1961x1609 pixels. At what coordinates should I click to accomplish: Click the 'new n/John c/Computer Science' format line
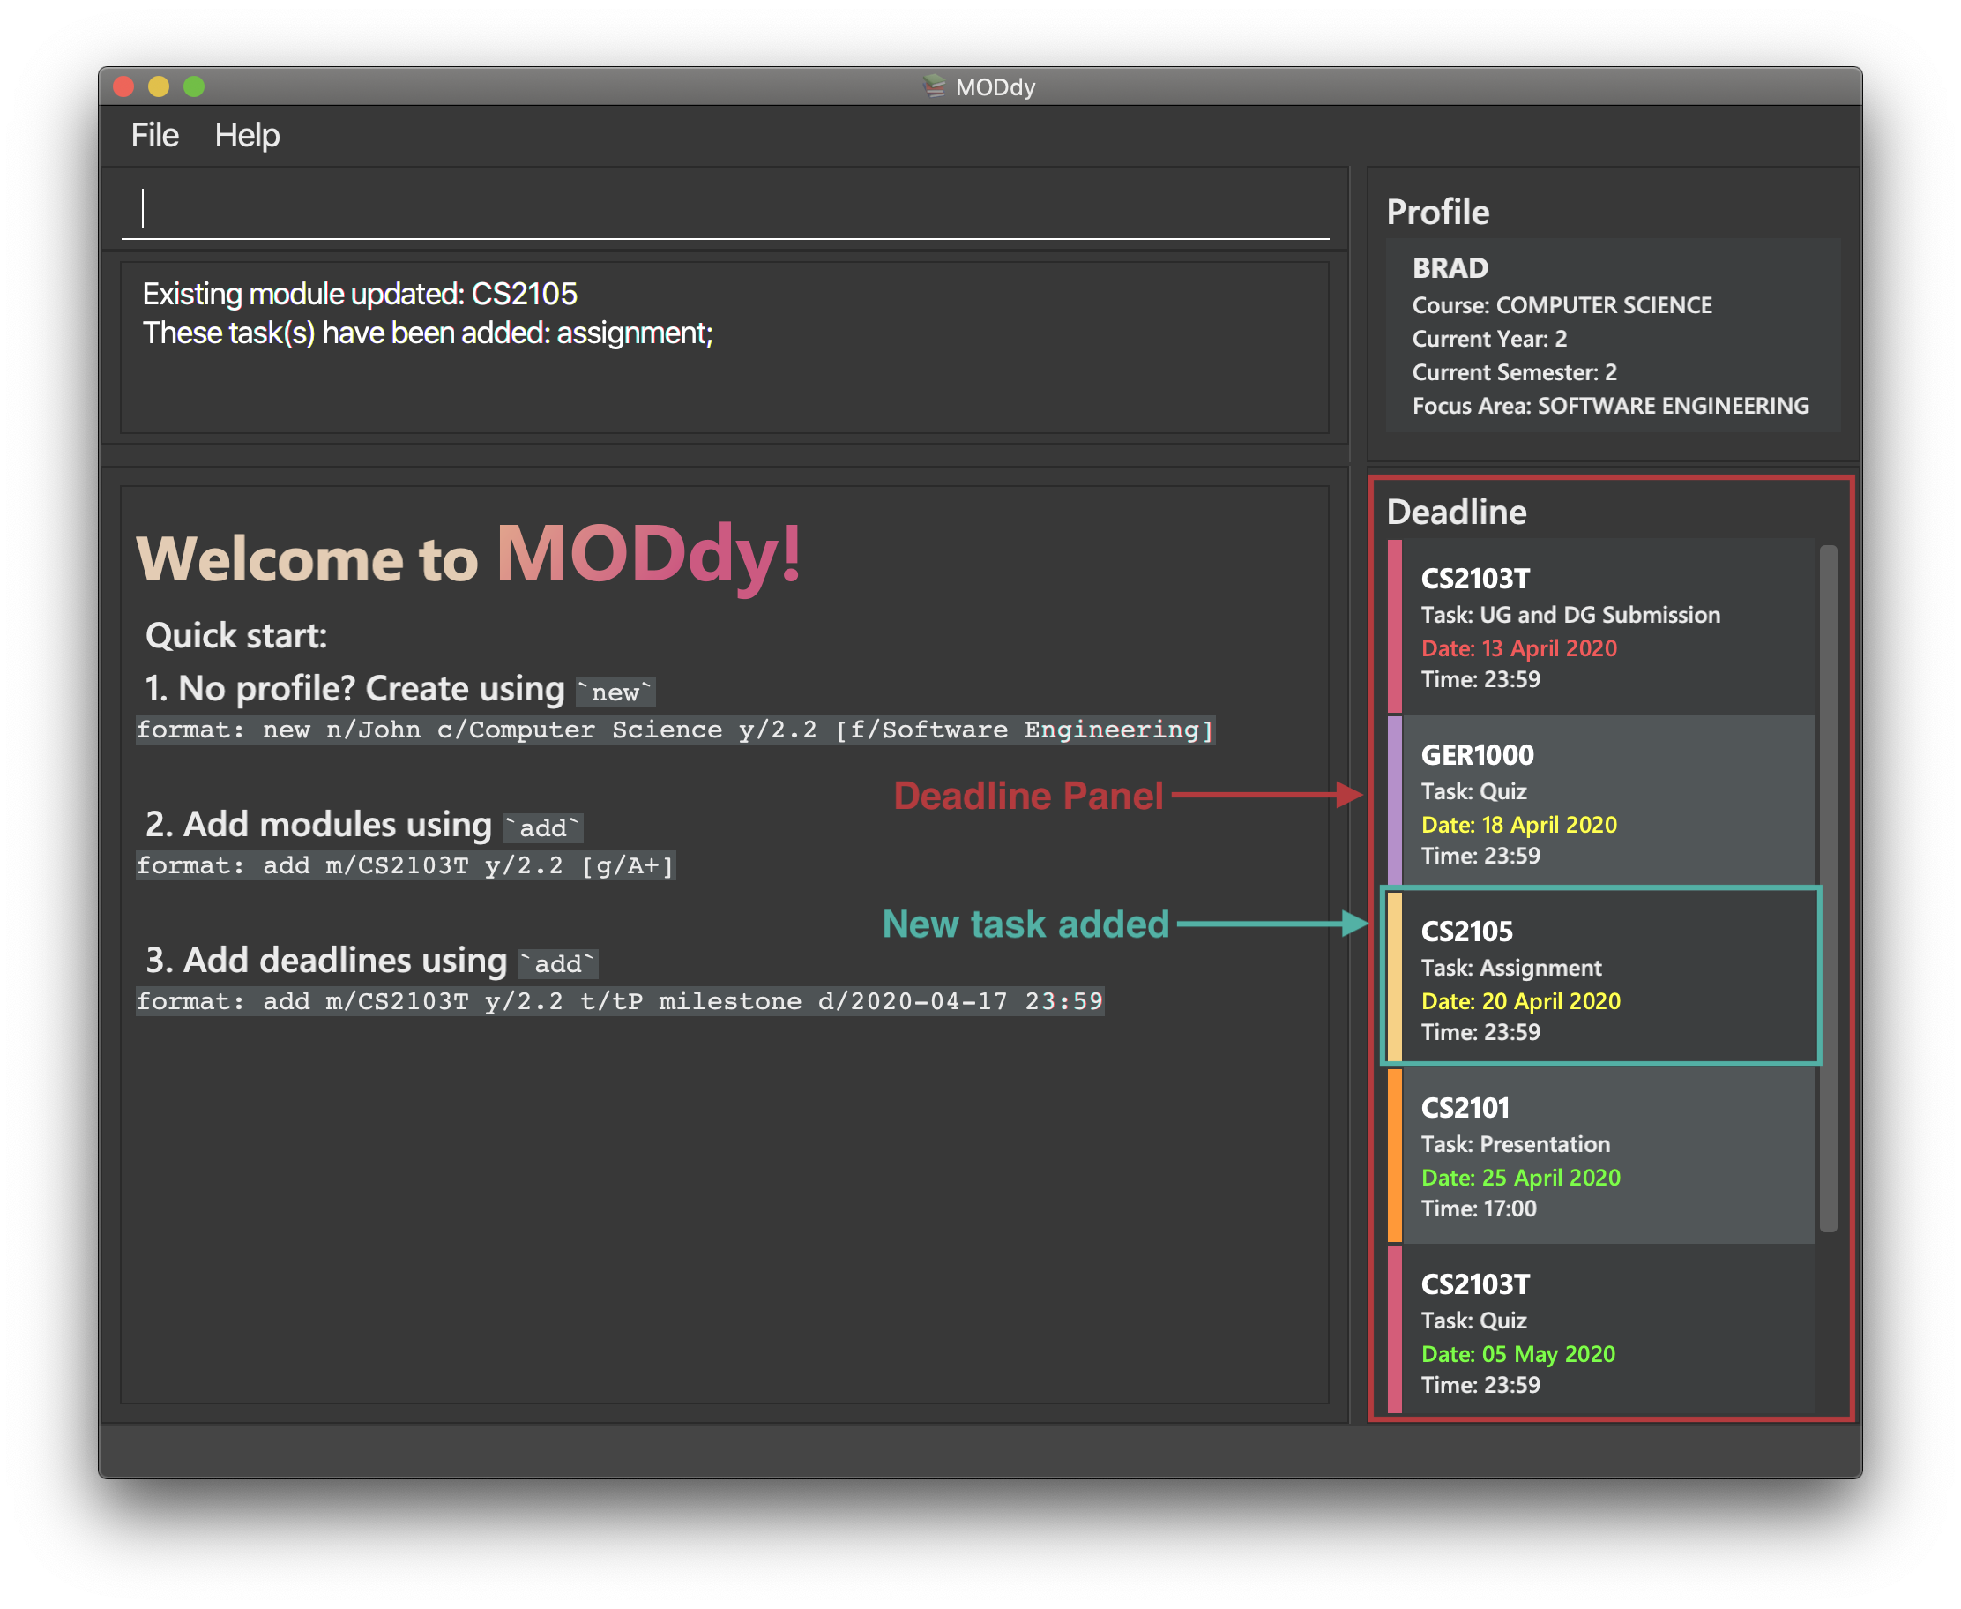(675, 730)
